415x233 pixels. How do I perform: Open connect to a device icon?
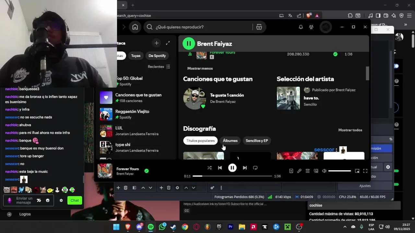coord(316,171)
